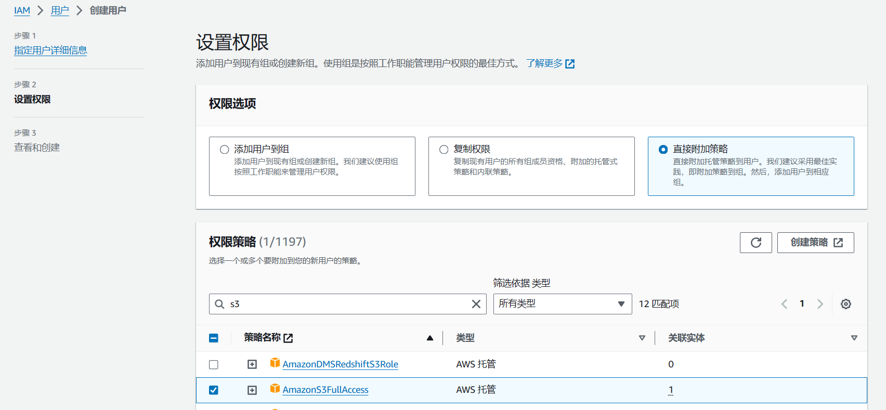Click the 创建策略 button
The image size is (886, 410).
(816, 243)
